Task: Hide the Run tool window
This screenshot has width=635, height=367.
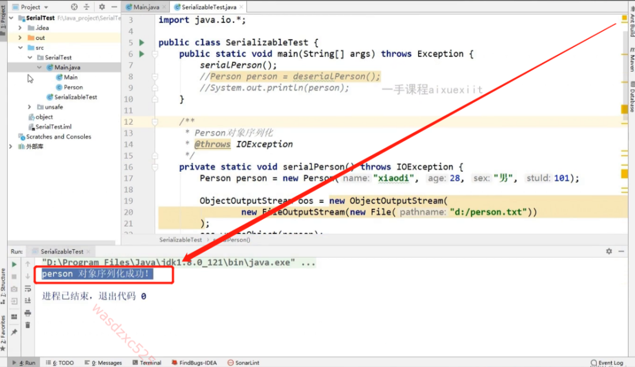Action: [621, 251]
